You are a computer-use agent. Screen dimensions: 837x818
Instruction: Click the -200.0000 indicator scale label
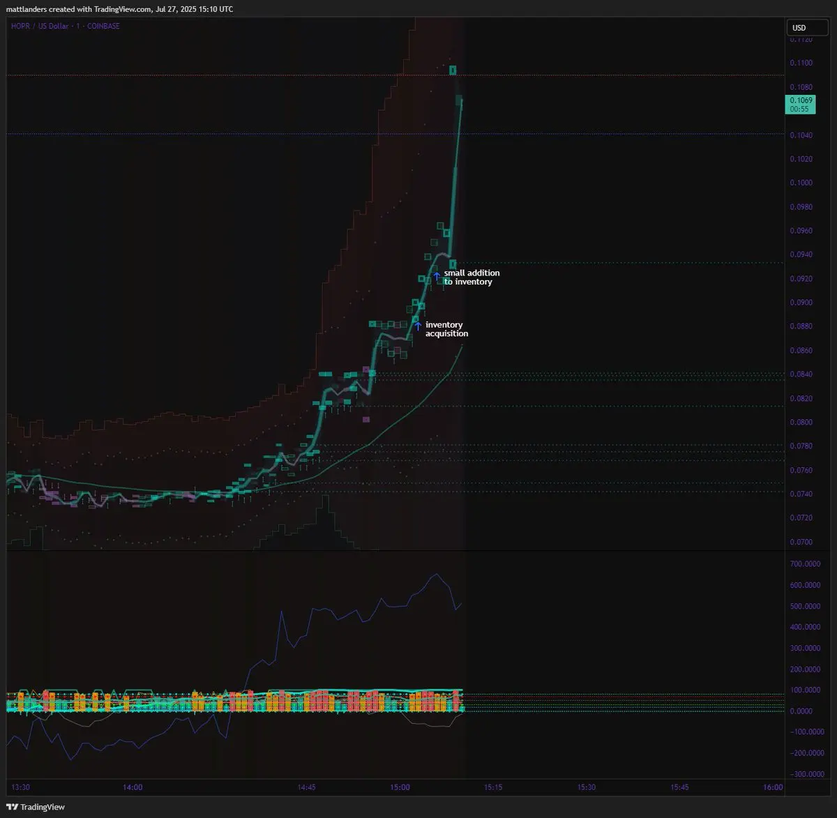806,753
